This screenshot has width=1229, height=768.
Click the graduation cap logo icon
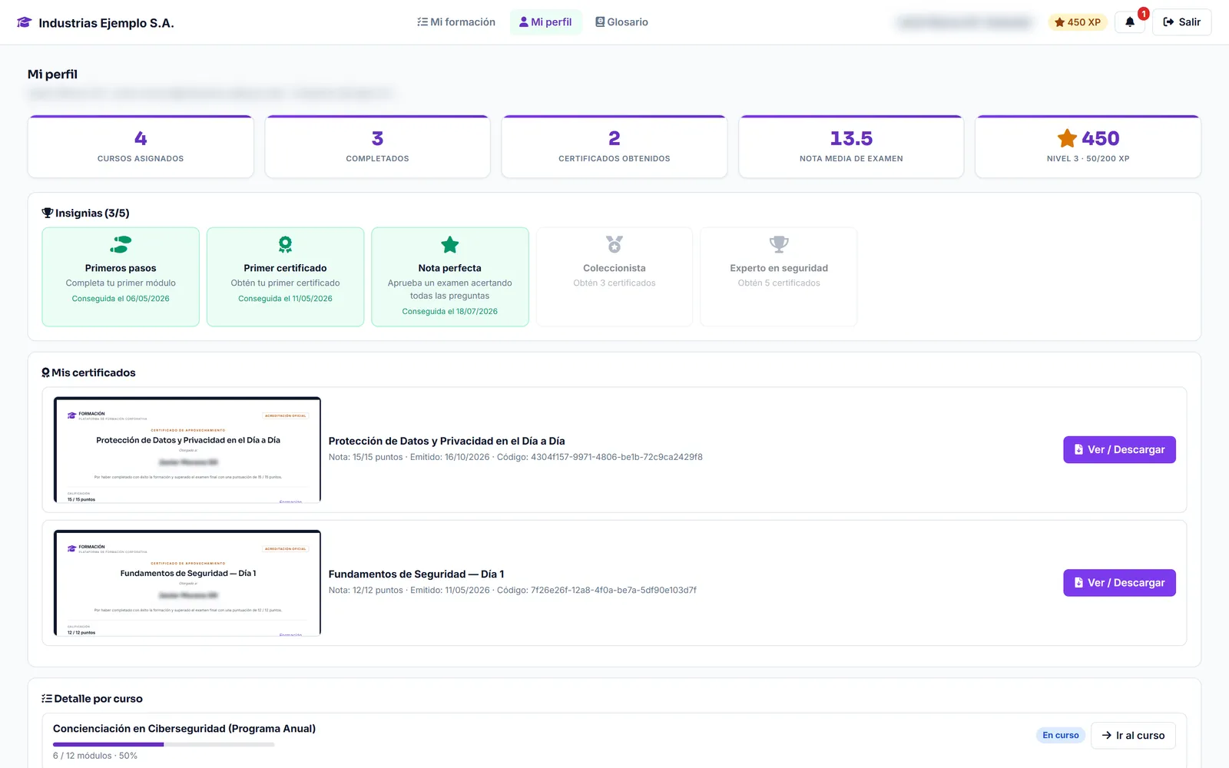(x=24, y=22)
